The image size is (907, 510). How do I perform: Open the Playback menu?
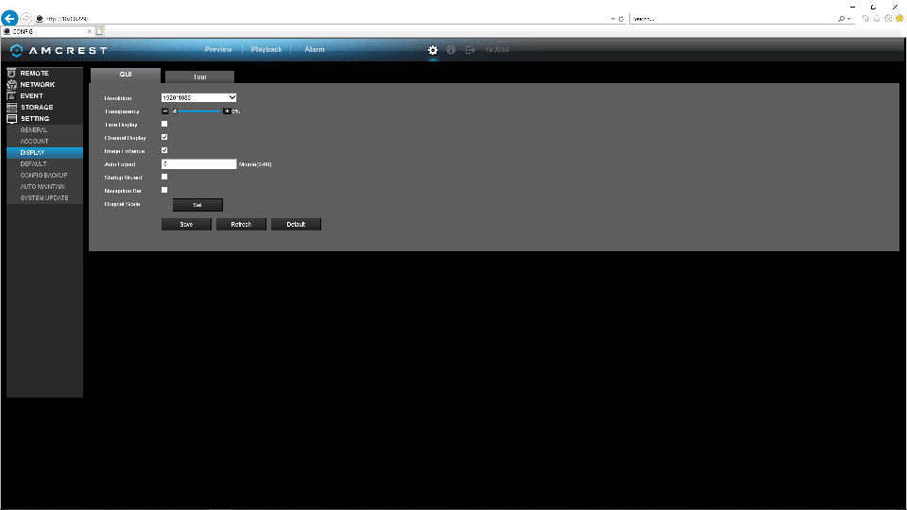pos(266,50)
